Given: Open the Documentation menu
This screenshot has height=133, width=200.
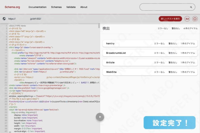Looking at the screenshot, I should pyautogui.click(x=37, y=7).
